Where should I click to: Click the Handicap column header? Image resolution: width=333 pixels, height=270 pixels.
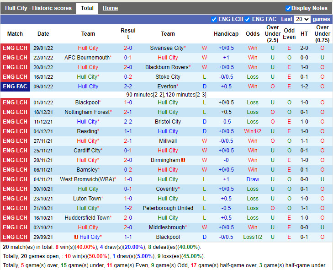[x=226, y=34]
